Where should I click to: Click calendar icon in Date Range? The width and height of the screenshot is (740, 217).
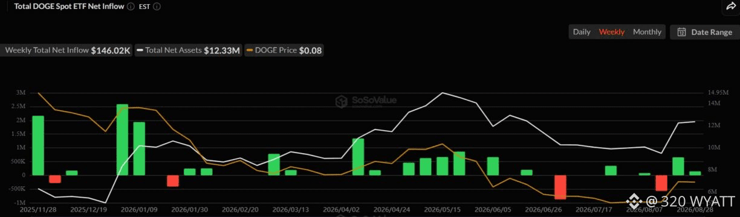681,32
